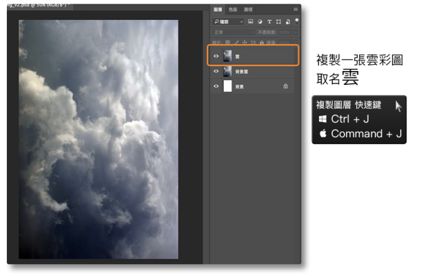Viewport: 441px width, 276px height.
Task: Click the shape layer filter icon
Action: coord(277,21)
